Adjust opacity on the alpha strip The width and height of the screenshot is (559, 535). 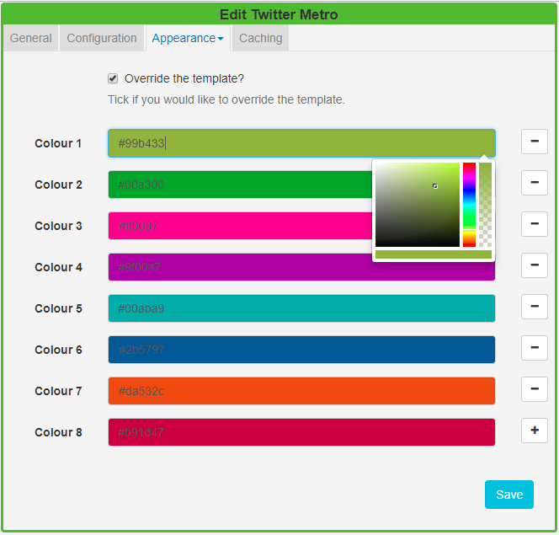[485, 205]
